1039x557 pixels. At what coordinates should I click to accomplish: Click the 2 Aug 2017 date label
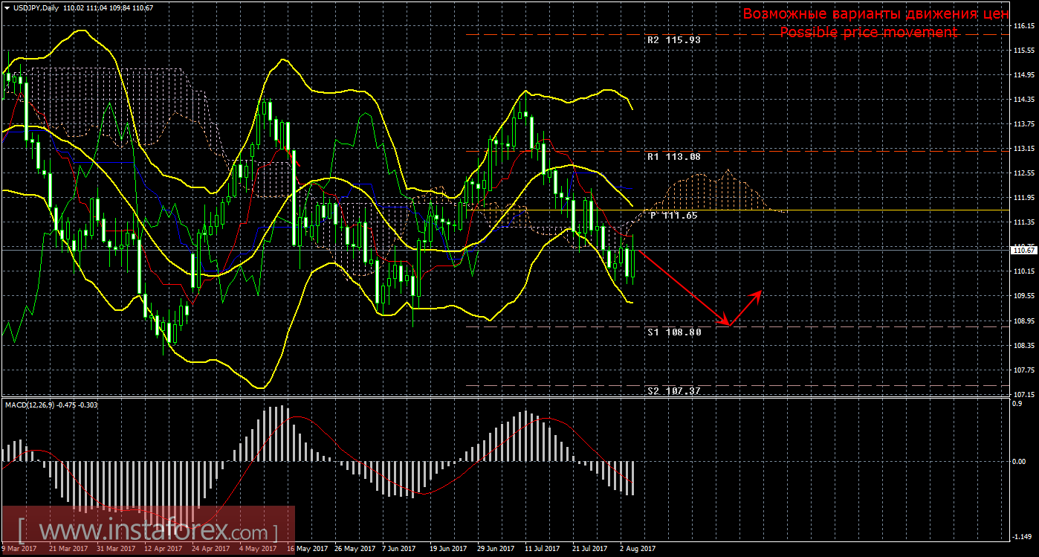pos(638,549)
